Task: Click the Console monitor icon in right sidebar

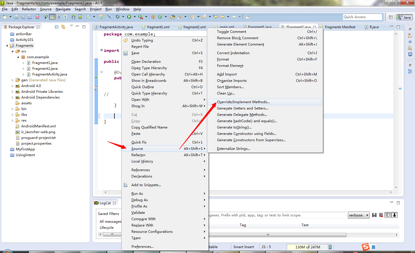Action: pyautogui.click(x=410, y=54)
